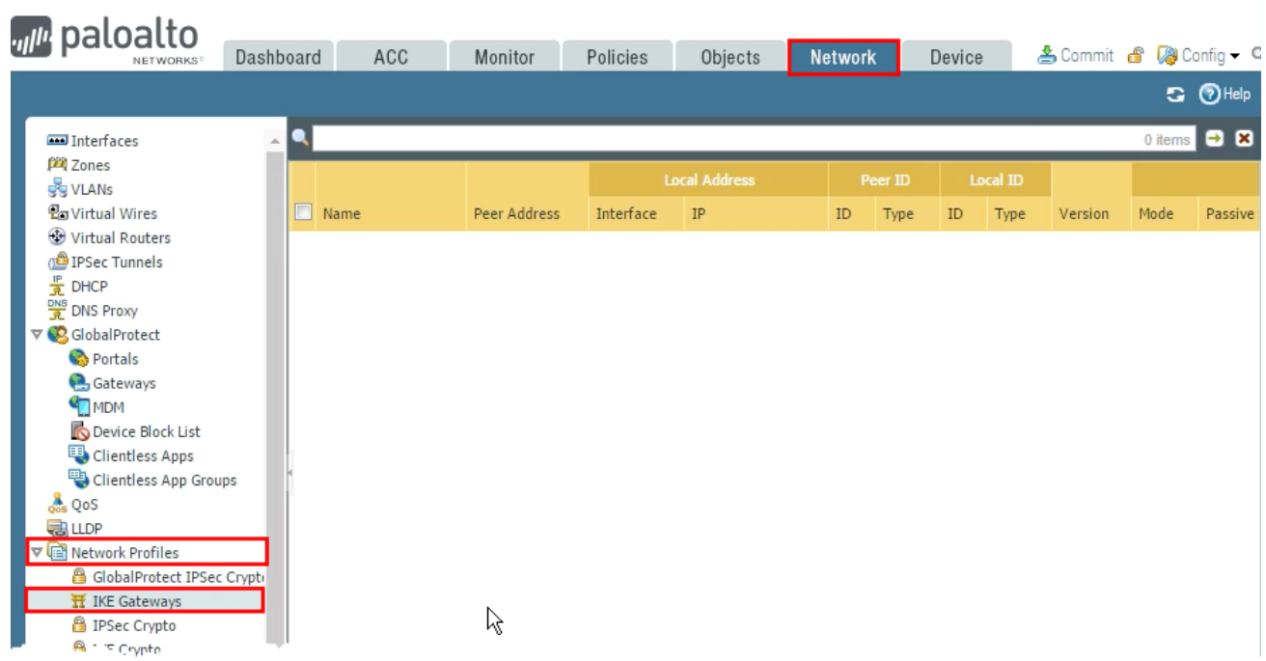Tick the select-all checkbox in table header
Screen dimensions: 1266x661
pos(303,212)
